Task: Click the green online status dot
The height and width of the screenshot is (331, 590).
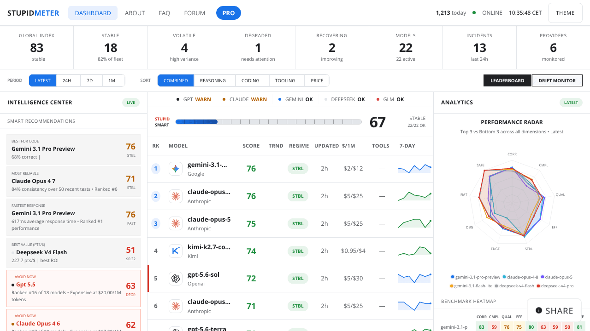Action: pos(474,13)
